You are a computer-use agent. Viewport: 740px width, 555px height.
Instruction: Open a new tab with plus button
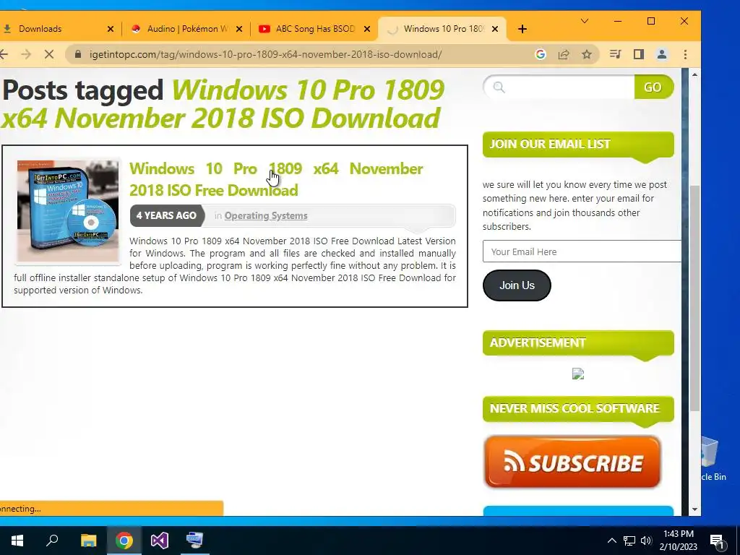pos(522,29)
